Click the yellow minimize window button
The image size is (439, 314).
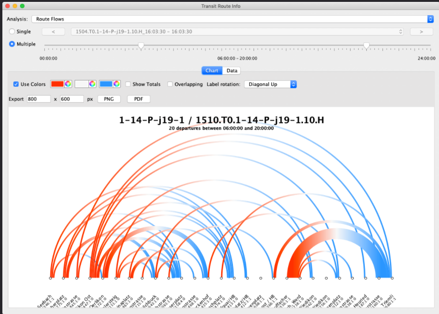point(15,6)
